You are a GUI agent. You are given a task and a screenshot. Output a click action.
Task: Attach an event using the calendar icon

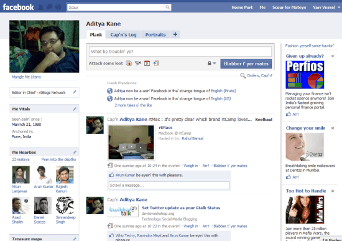147,64
